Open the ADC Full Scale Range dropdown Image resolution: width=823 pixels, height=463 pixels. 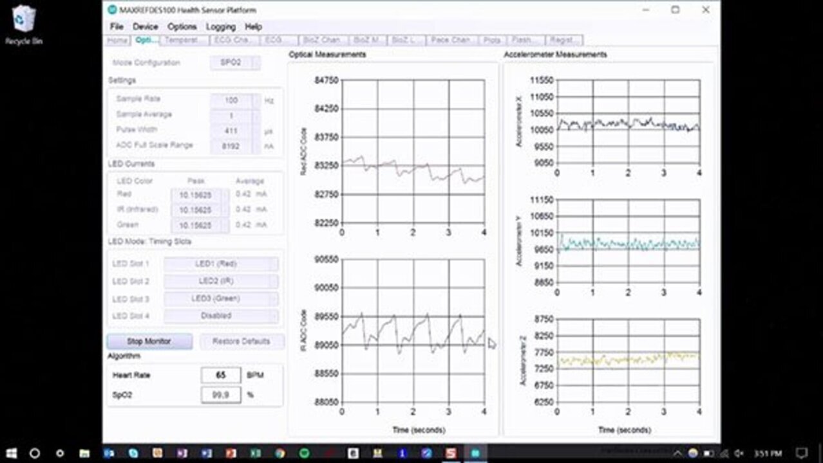[236, 146]
